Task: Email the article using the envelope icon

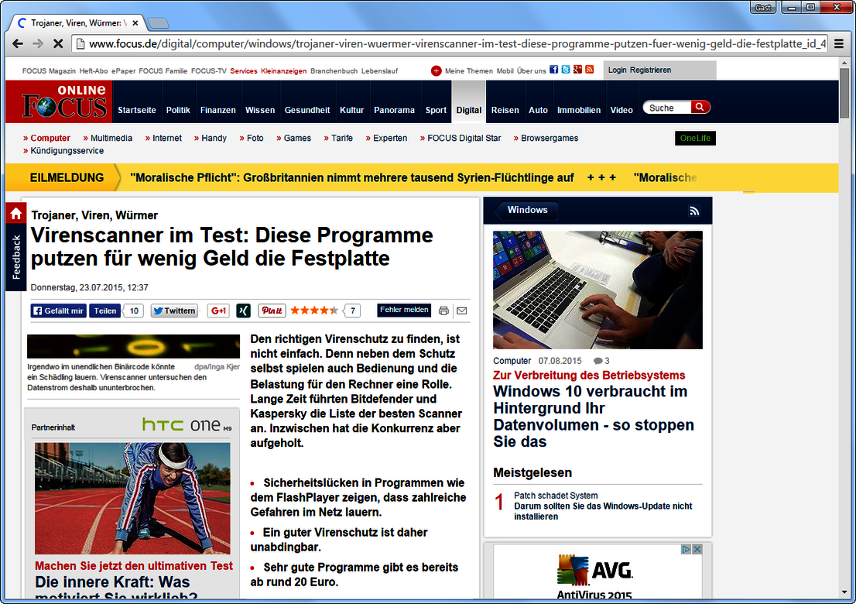Action: (x=461, y=311)
